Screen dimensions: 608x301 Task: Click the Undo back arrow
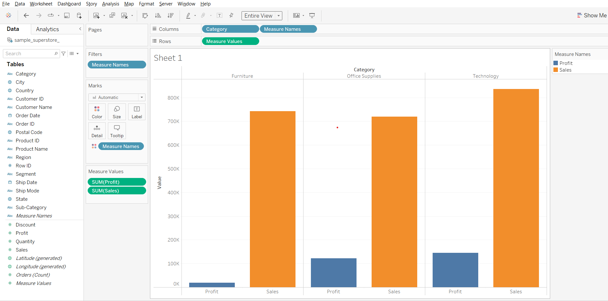click(x=26, y=16)
